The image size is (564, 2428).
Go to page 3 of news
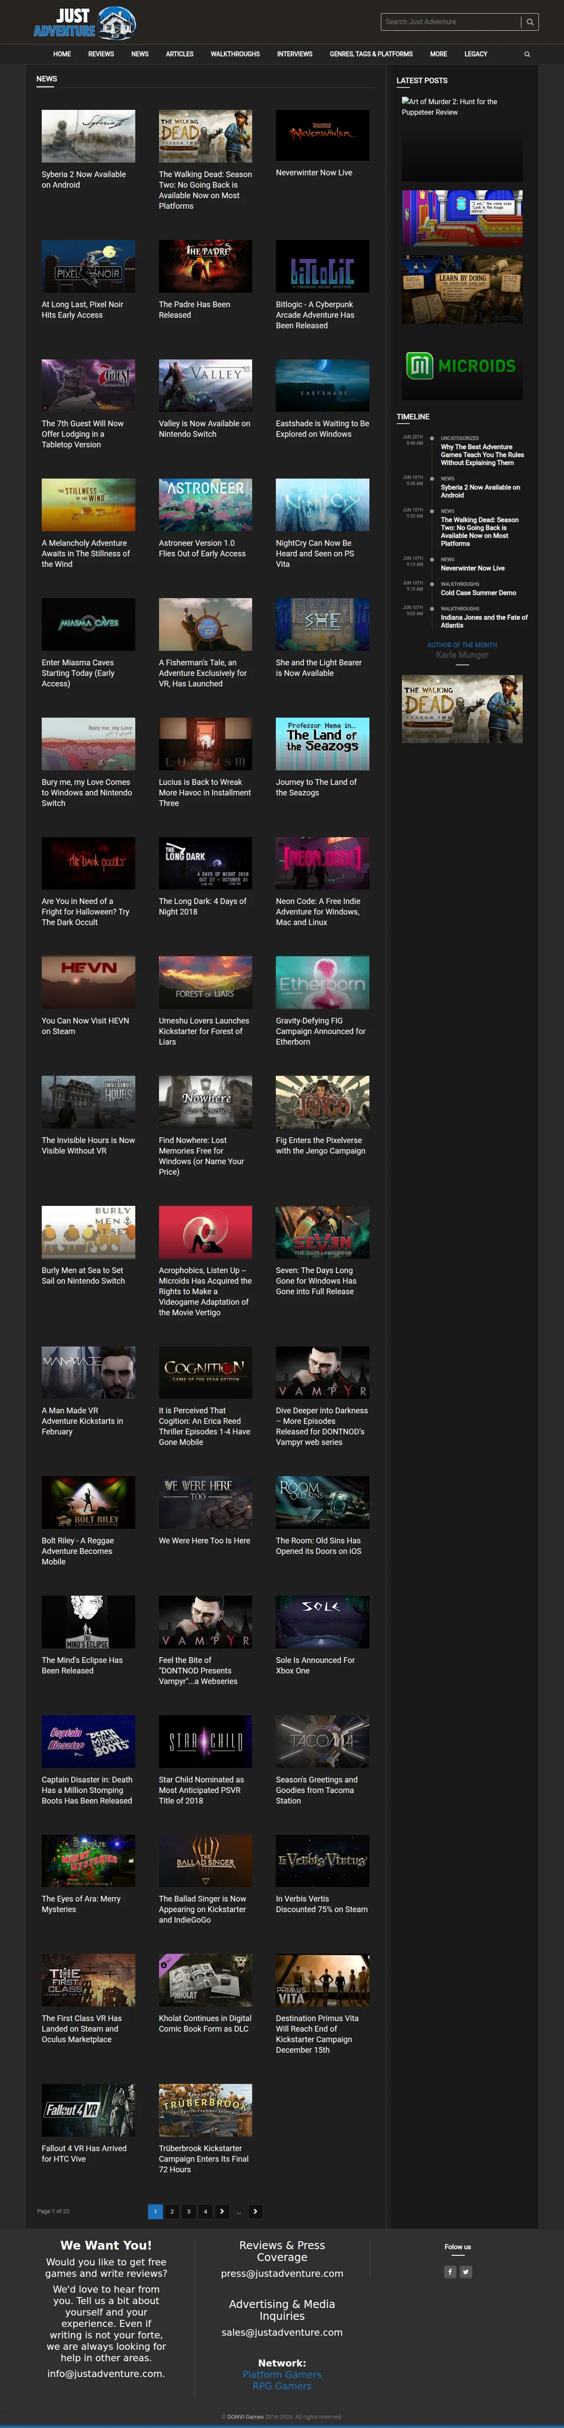click(188, 2211)
